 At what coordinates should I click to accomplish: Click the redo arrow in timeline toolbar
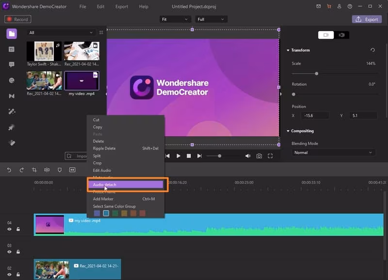point(21,170)
